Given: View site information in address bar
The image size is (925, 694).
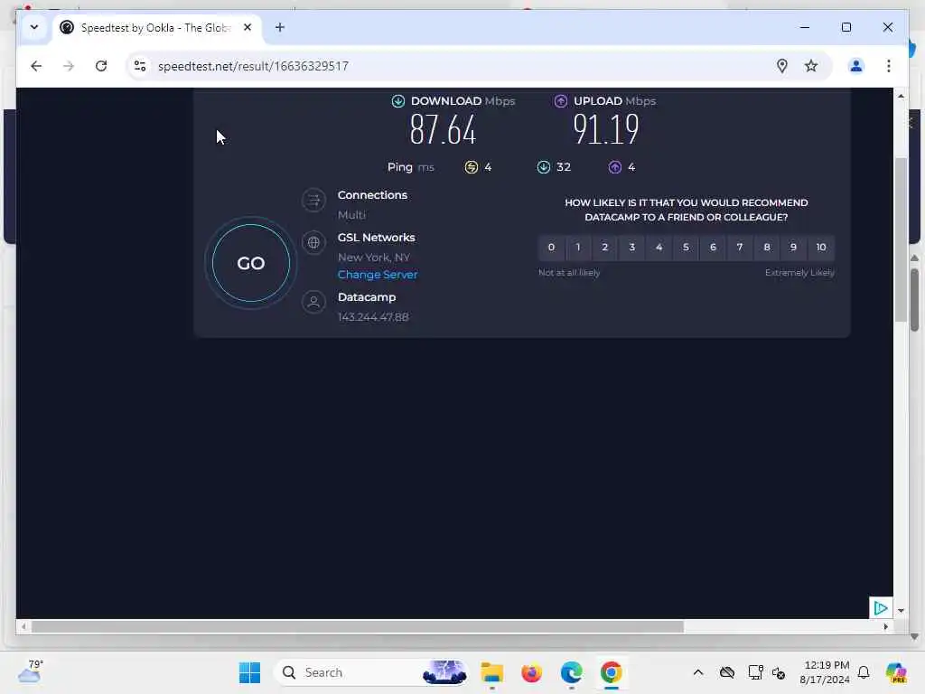Looking at the screenshot, I should click(140, 66).
